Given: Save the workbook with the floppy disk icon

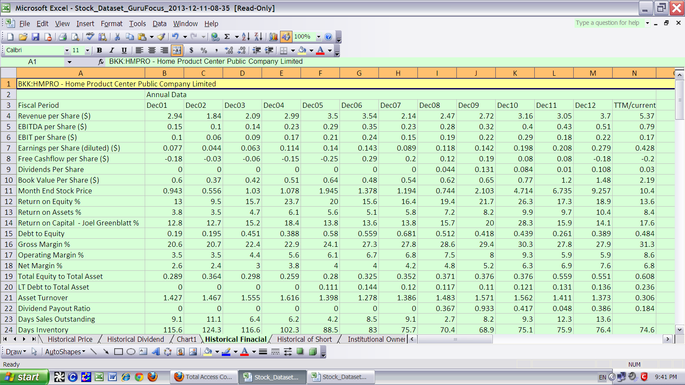Looking at the screenshot, I should tap(36, 37).
